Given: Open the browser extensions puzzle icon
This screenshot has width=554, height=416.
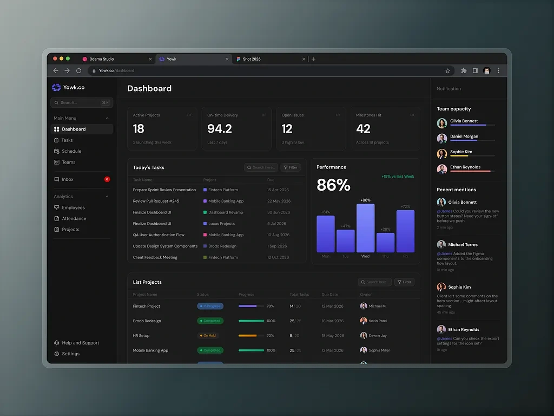Looking at the screenshot, I should pos(464,71).
